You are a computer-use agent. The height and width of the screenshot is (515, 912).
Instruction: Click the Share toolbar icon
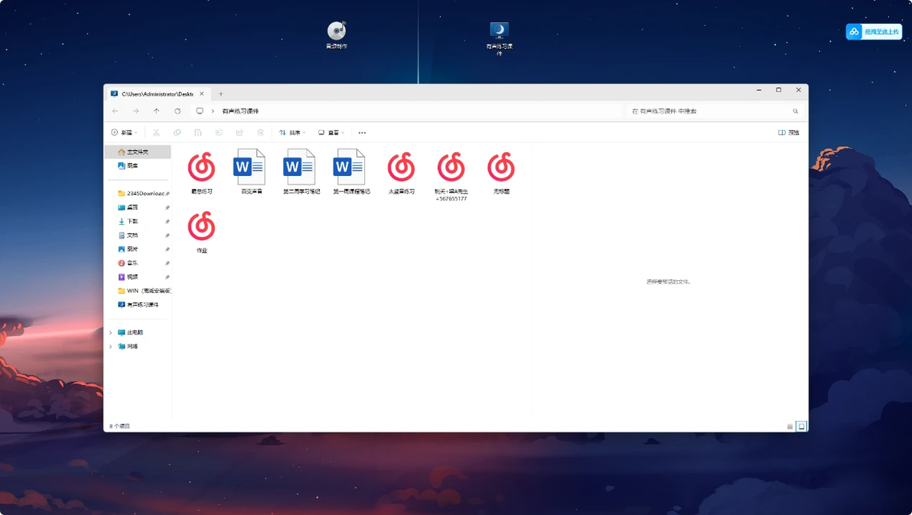[239, 132]
